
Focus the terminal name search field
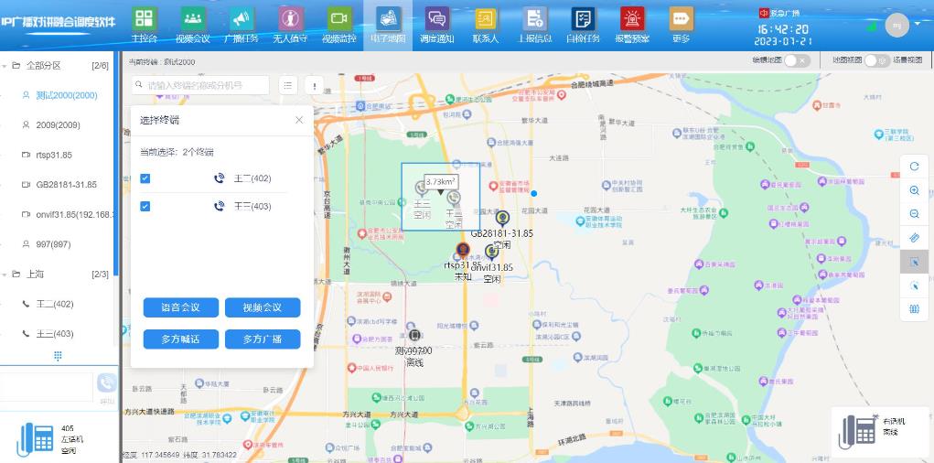pyautogui.click(x=200, y=85)
